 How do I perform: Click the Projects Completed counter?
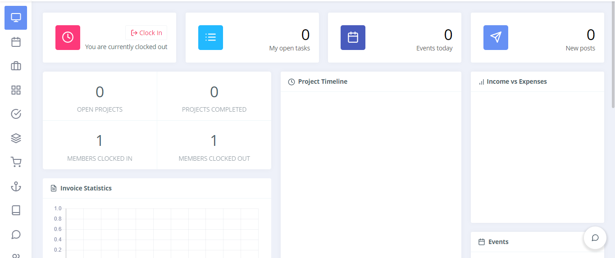214,96
